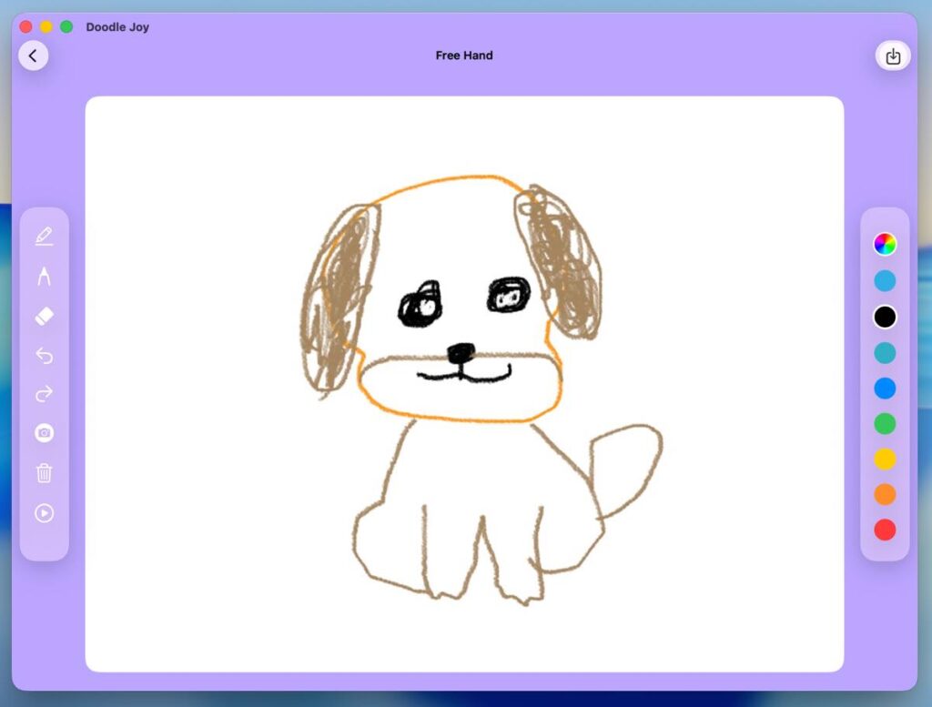Pick the light blue color swatch
932x707 pixels.
tap(885, 281)
